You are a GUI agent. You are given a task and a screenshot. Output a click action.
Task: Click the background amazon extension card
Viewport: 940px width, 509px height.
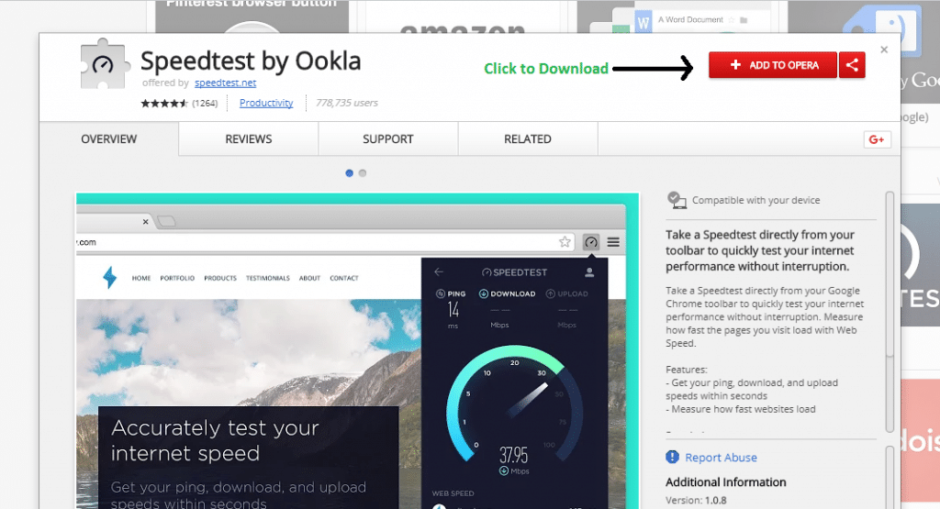462,17
